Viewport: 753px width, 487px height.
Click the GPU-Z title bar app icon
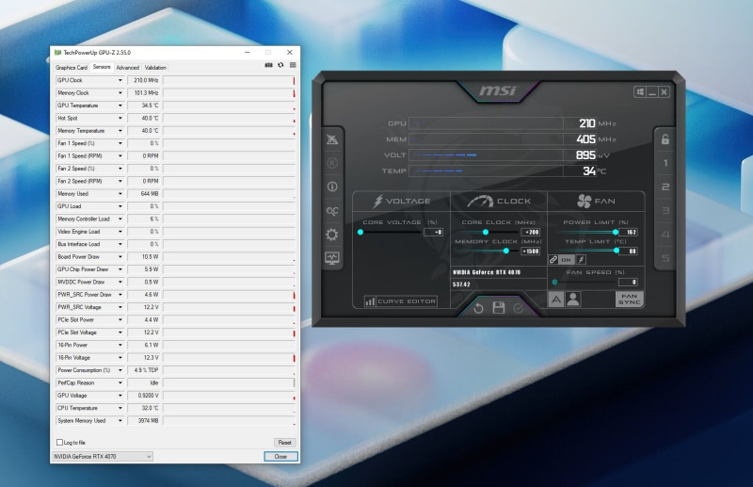58,53
